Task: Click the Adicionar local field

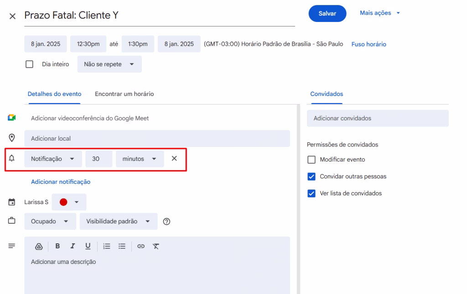Action: 157,138
